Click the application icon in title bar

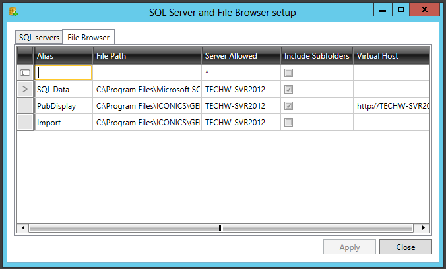click(13, 11)
